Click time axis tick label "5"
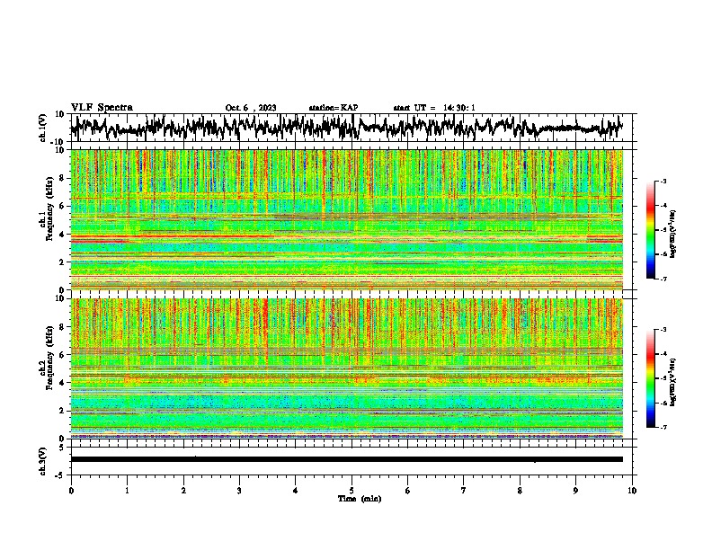Viewport: 712px width, 550px height. coord(352,491)
